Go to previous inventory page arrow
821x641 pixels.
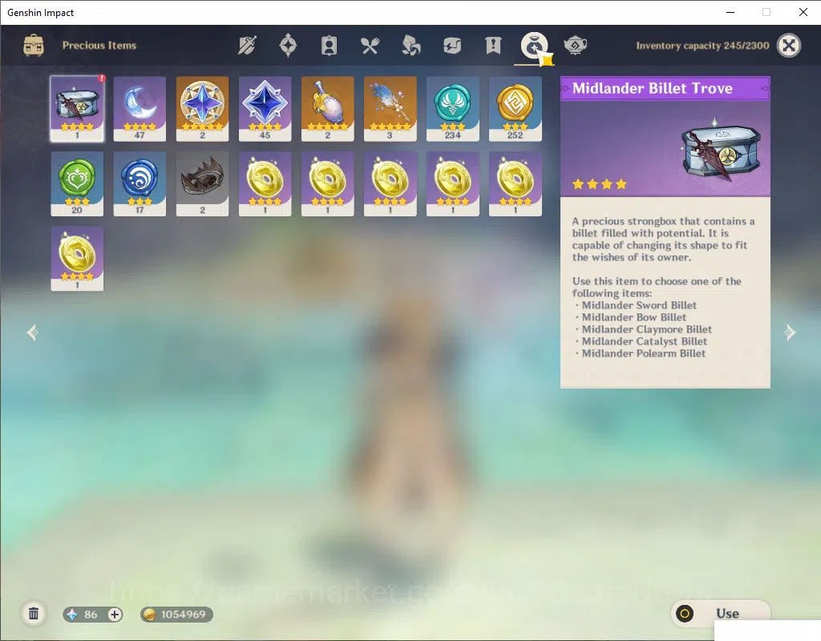(x=32, y=333)
